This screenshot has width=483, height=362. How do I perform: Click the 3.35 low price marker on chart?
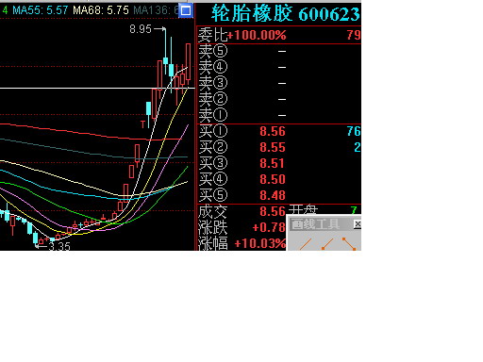59,246
